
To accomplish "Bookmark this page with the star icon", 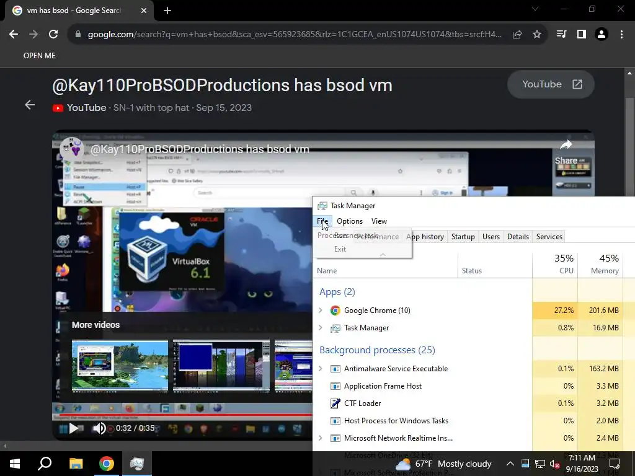I will [537, 35].
